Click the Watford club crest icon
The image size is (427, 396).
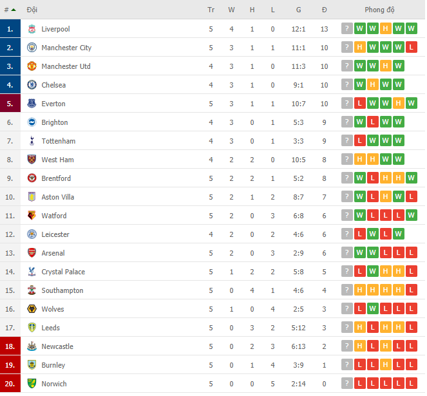32,216
